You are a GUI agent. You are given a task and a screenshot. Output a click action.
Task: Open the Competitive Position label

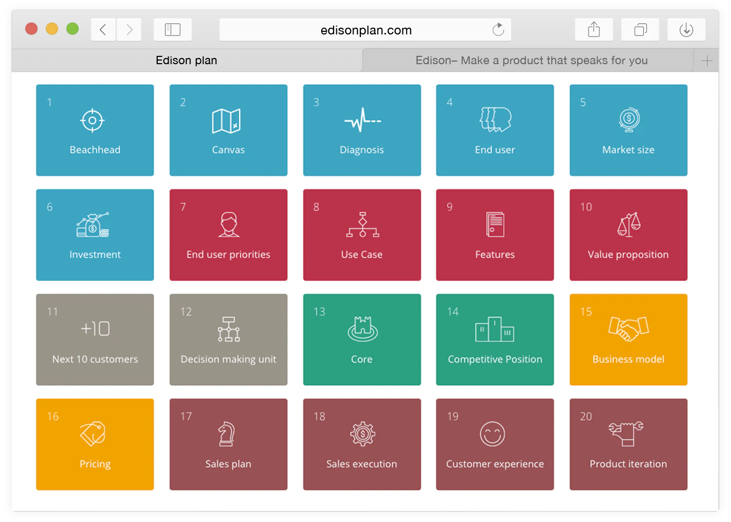pos(495,359)
